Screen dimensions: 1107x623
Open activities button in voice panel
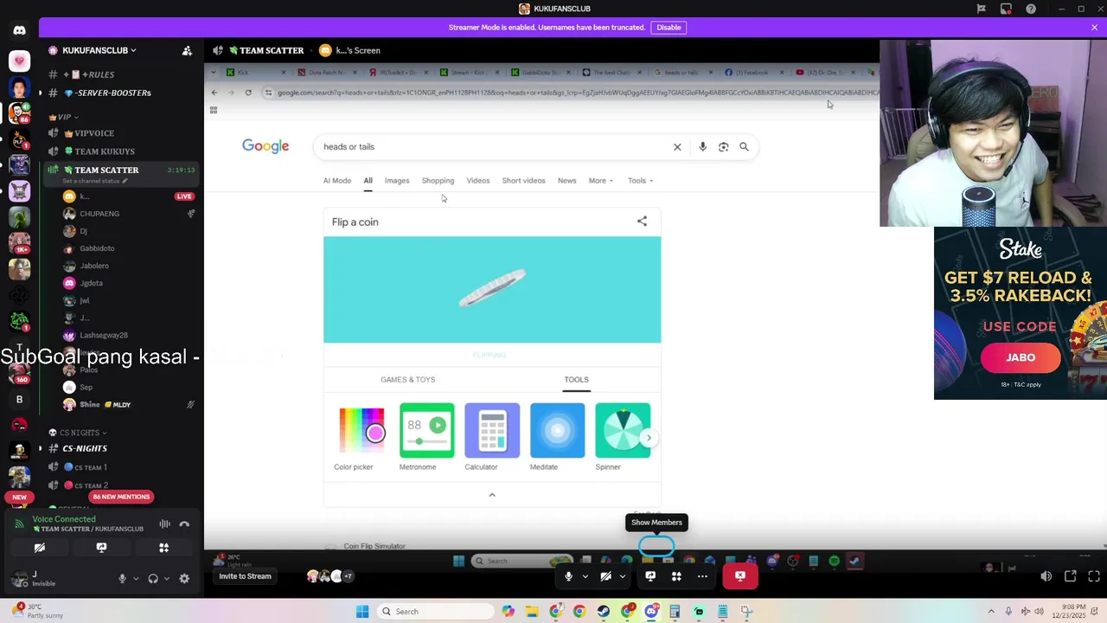point(163,548)
